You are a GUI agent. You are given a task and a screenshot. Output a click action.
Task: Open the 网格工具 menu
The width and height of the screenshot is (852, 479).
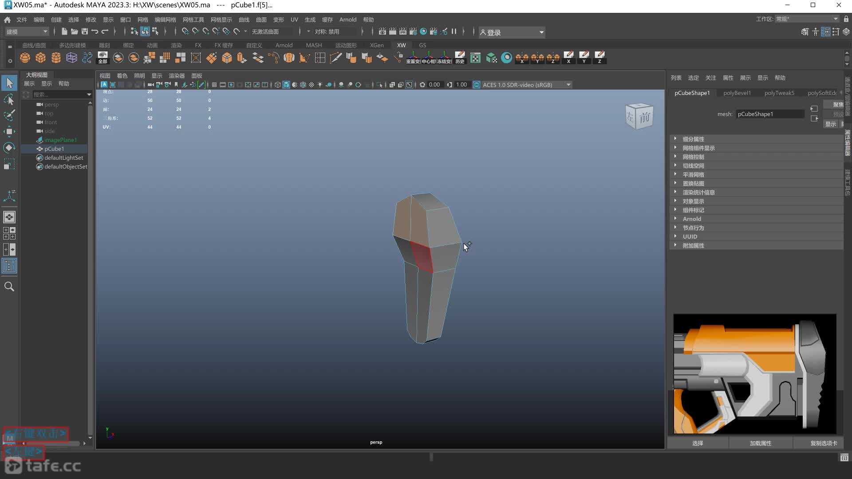click(x=193, y=20)
